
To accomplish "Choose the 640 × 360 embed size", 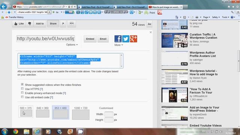I will (42, 112).
